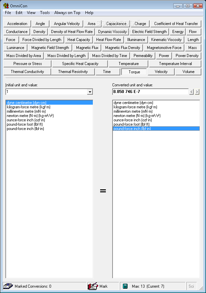
Task: Choose the Heat Flow Rate category
Action: [109, 40]
